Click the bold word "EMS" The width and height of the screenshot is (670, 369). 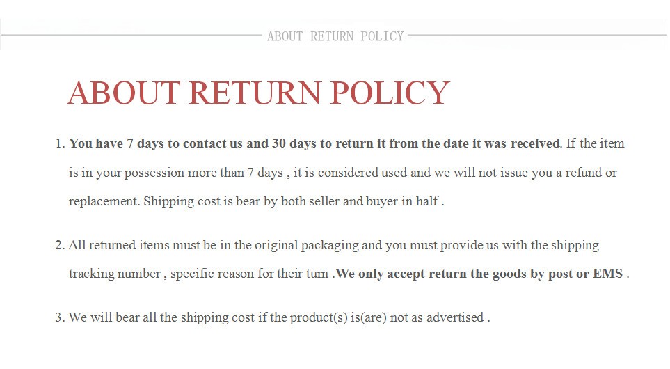pos(607,274)
